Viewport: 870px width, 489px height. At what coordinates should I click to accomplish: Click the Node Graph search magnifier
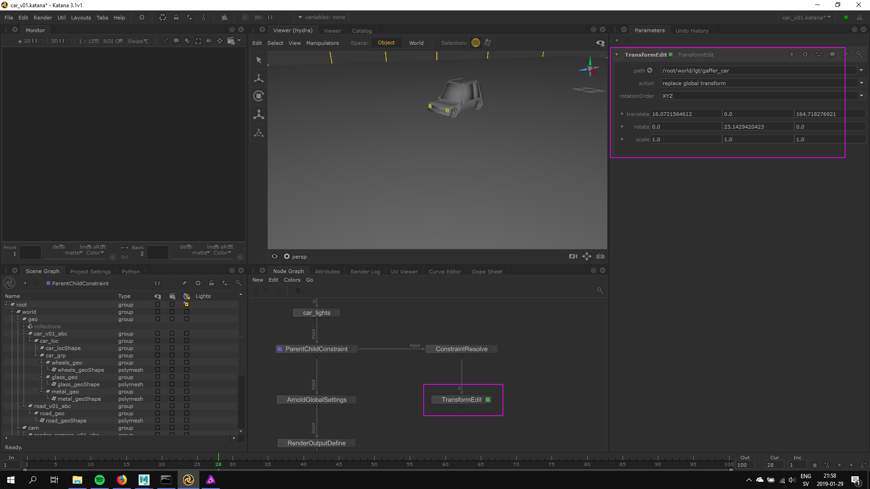tap(600, 291)
